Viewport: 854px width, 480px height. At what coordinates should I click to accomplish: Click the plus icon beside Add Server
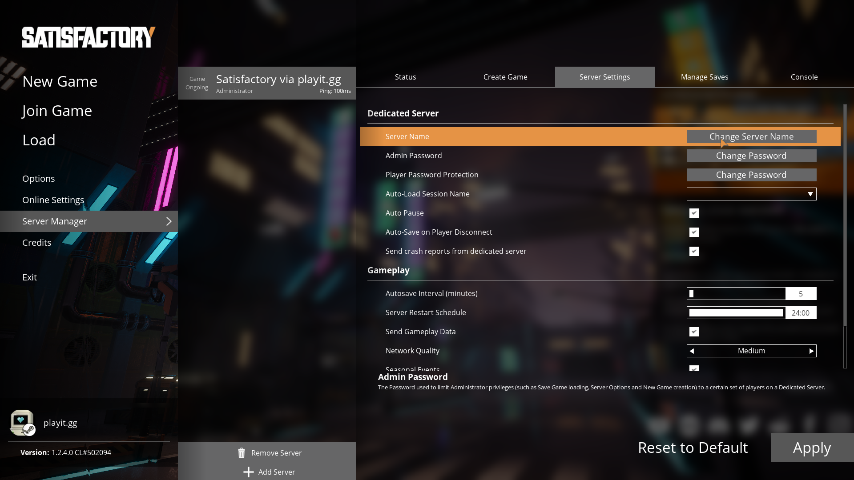249,472
